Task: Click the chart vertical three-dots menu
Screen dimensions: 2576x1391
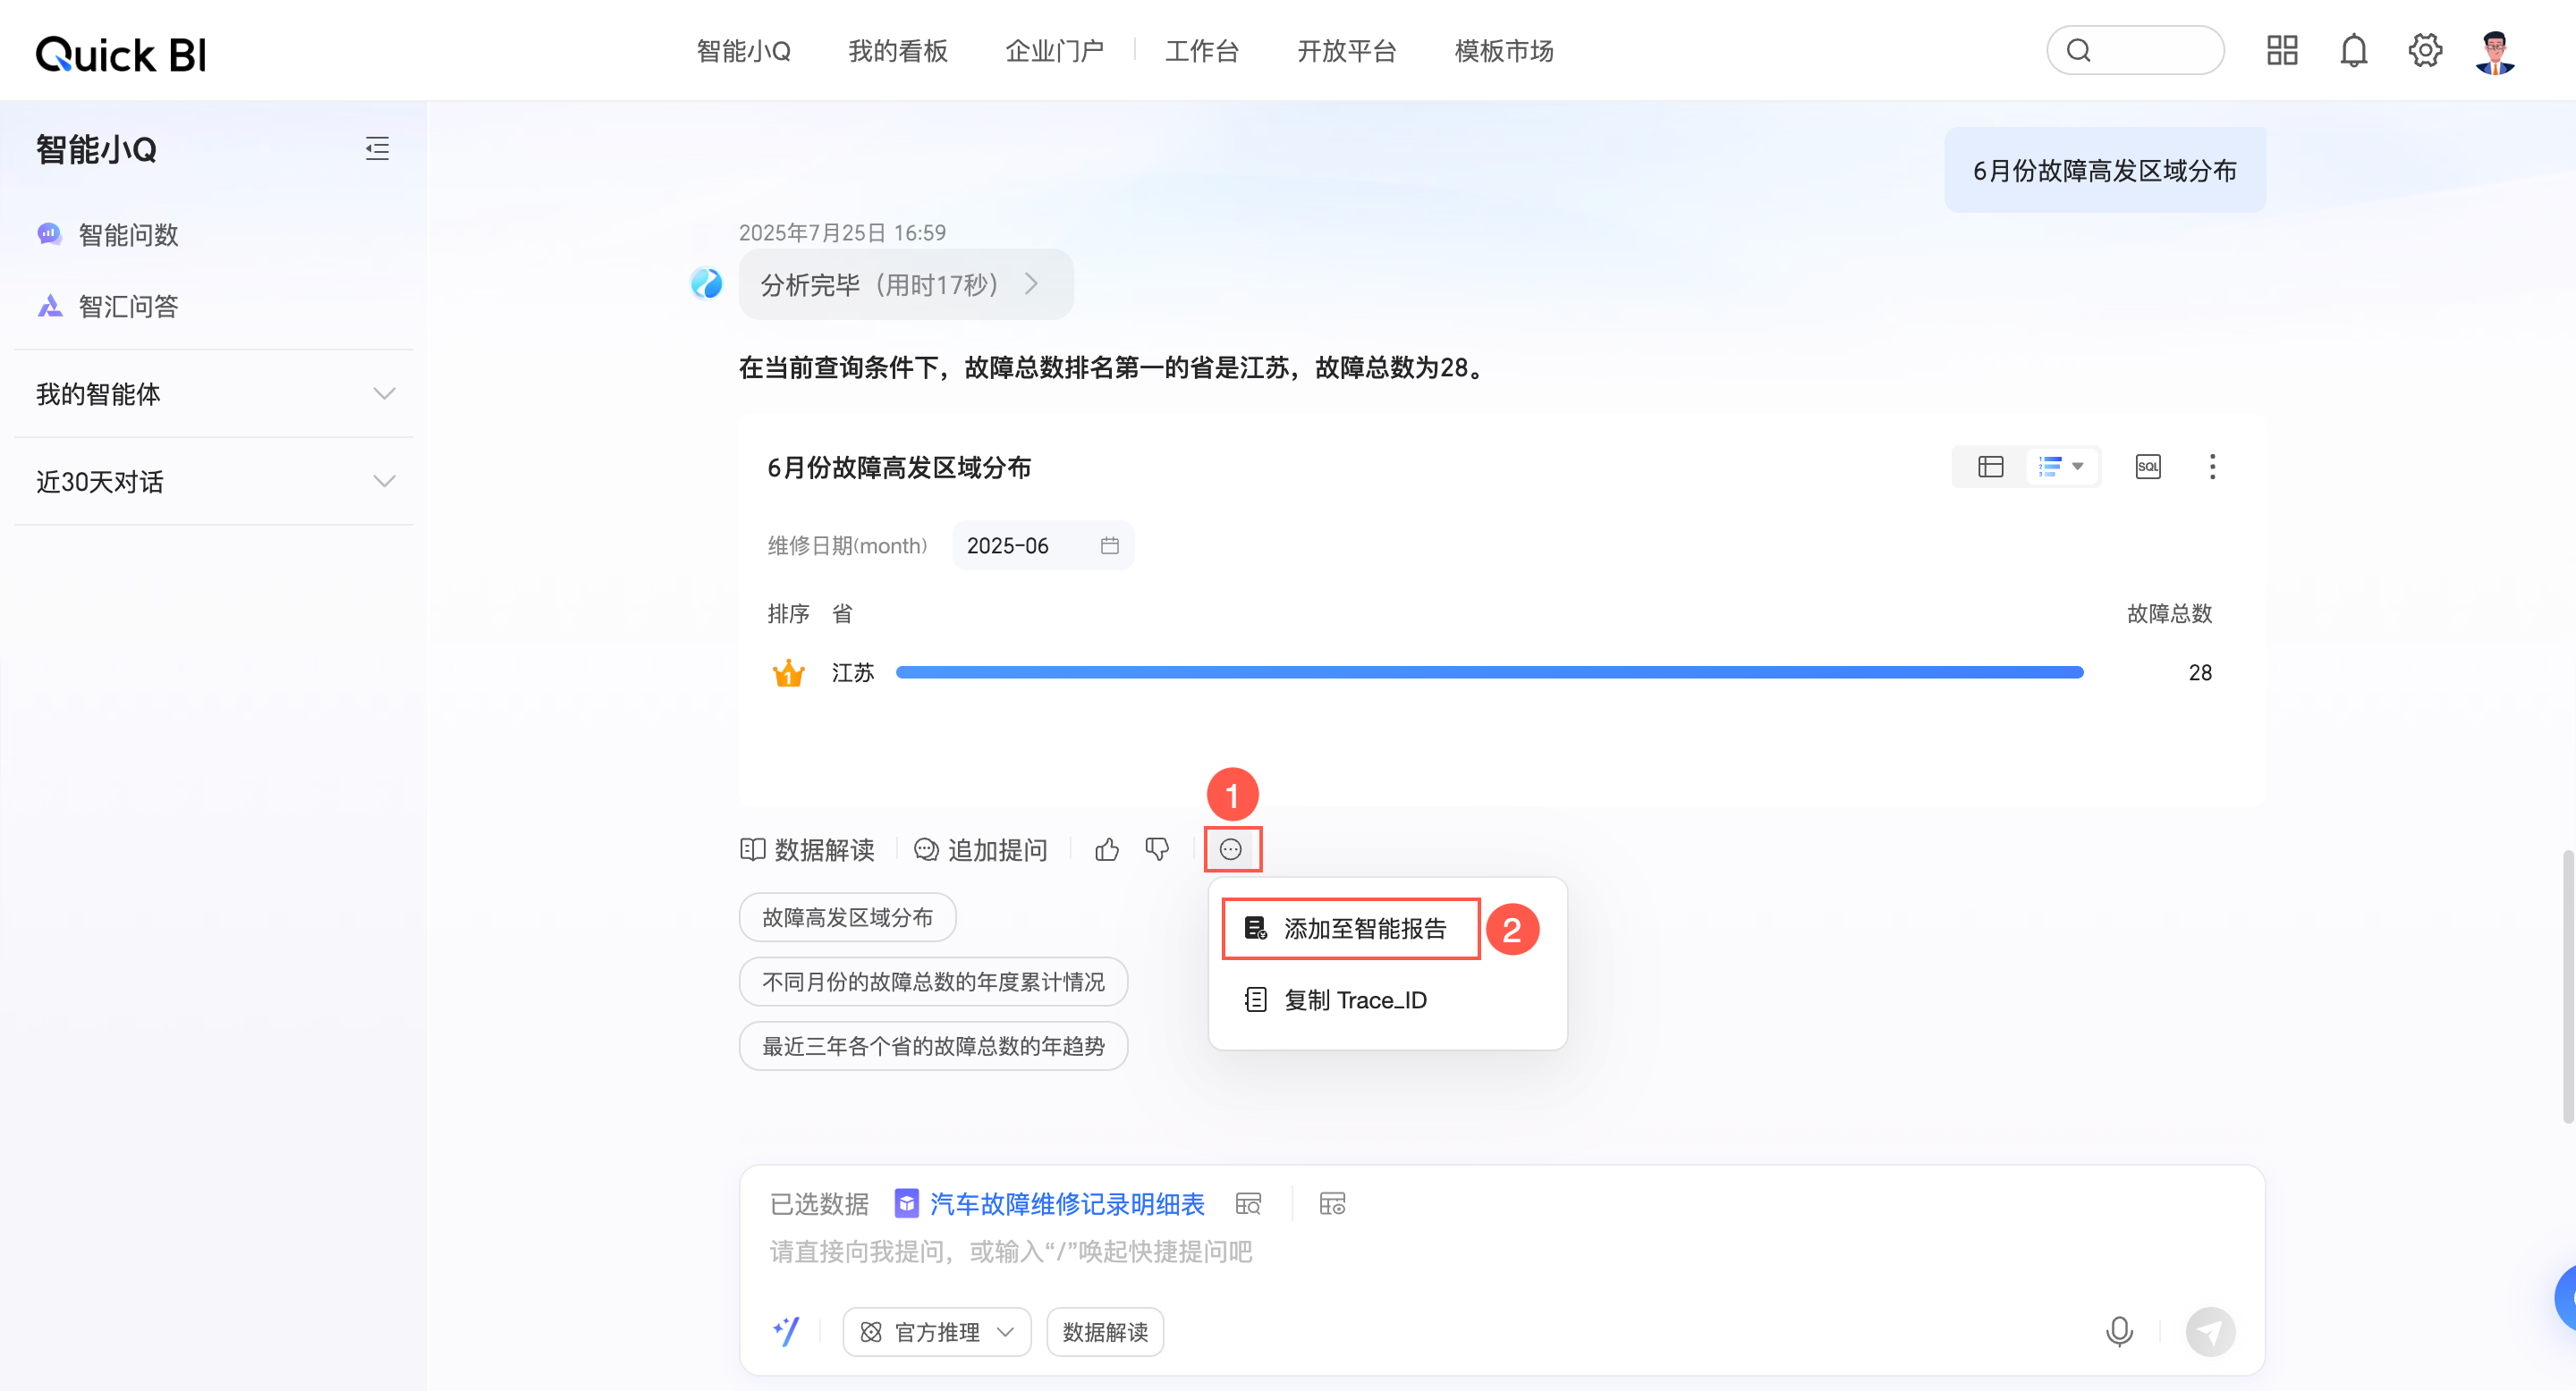Action: point(2212,467)
